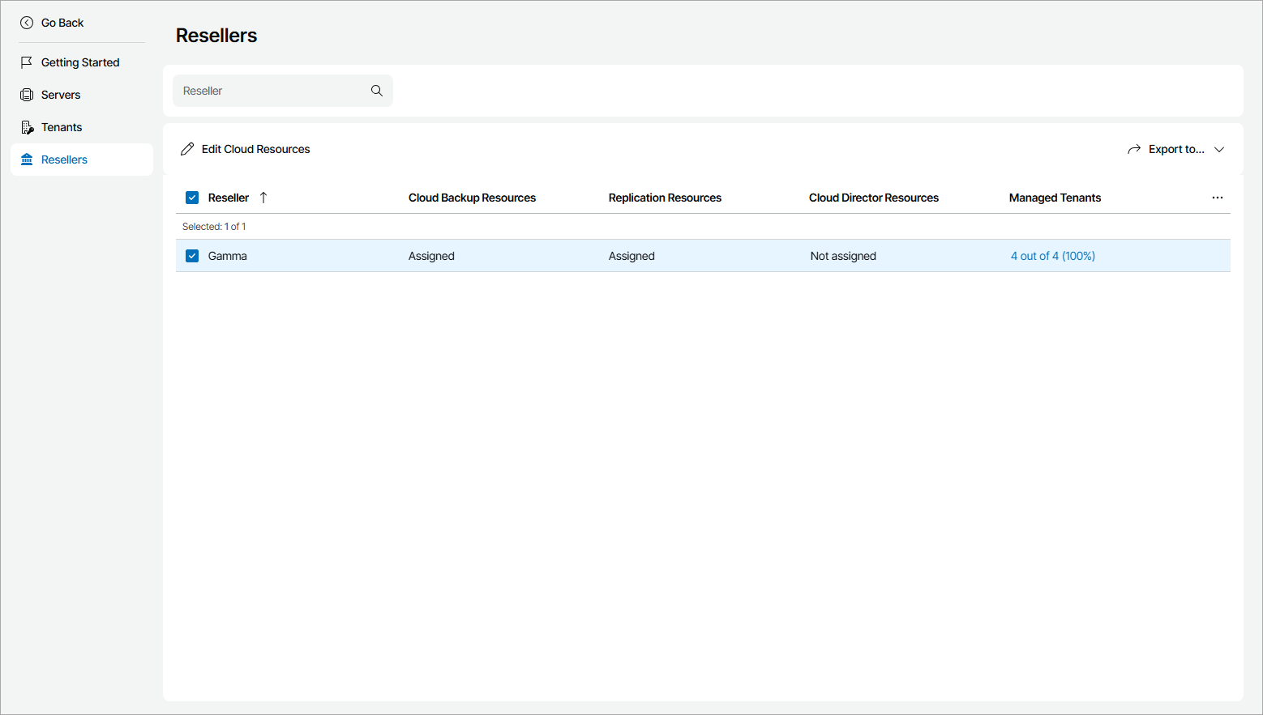Viewport: 1263px width, 715px height.
Task: Open column options via the ellipsis menu
Action: pyautogui.click(x=1217, y=197)
